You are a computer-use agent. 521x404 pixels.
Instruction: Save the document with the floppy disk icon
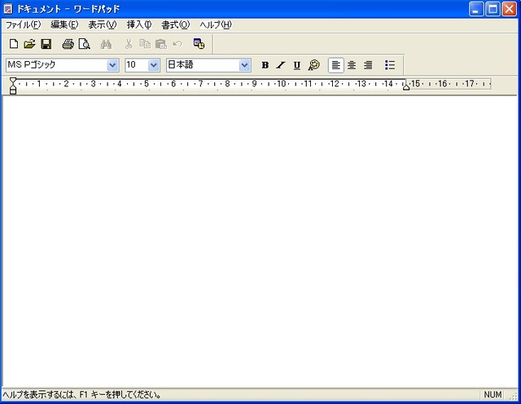tap(46, 43)
